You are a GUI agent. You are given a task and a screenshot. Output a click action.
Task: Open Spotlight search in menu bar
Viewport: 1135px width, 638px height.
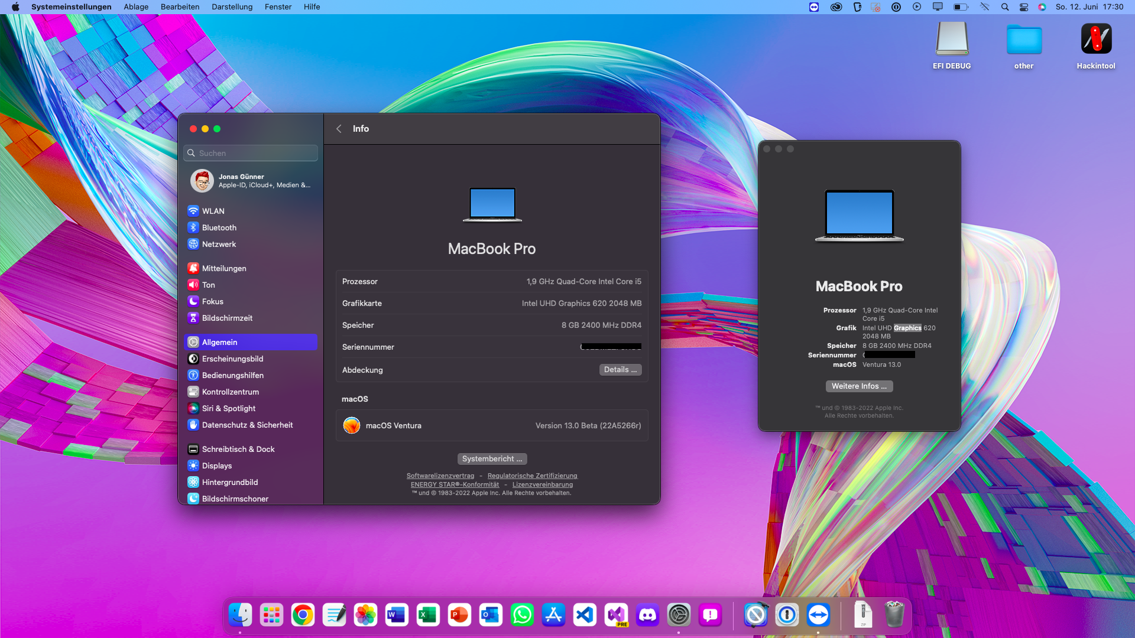[x=1005, y=7]
